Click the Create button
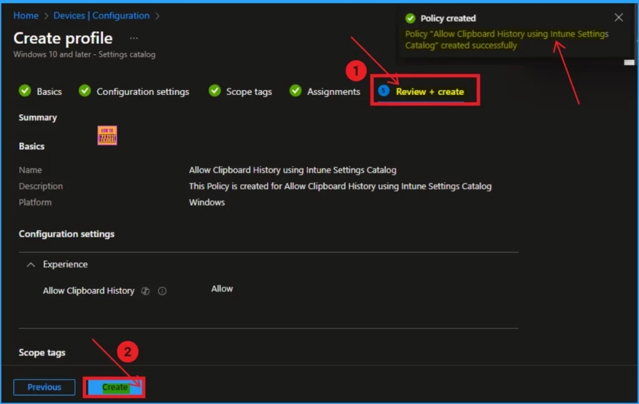The image size is (639, 404). click(115, 387)
